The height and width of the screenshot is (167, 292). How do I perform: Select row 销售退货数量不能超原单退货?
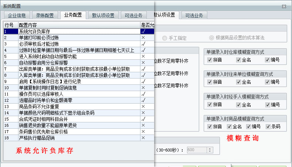pyautogui.click(x=79, y=125)
